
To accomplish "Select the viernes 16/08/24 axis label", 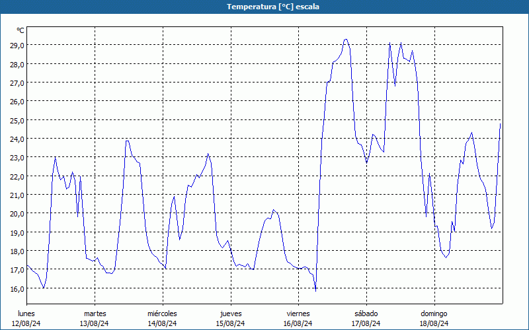I will [x=298, y=319].
